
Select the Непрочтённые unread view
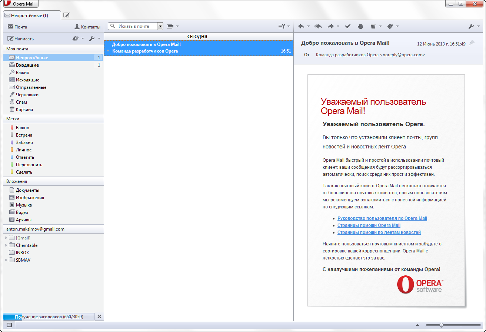tap(53, 58)
